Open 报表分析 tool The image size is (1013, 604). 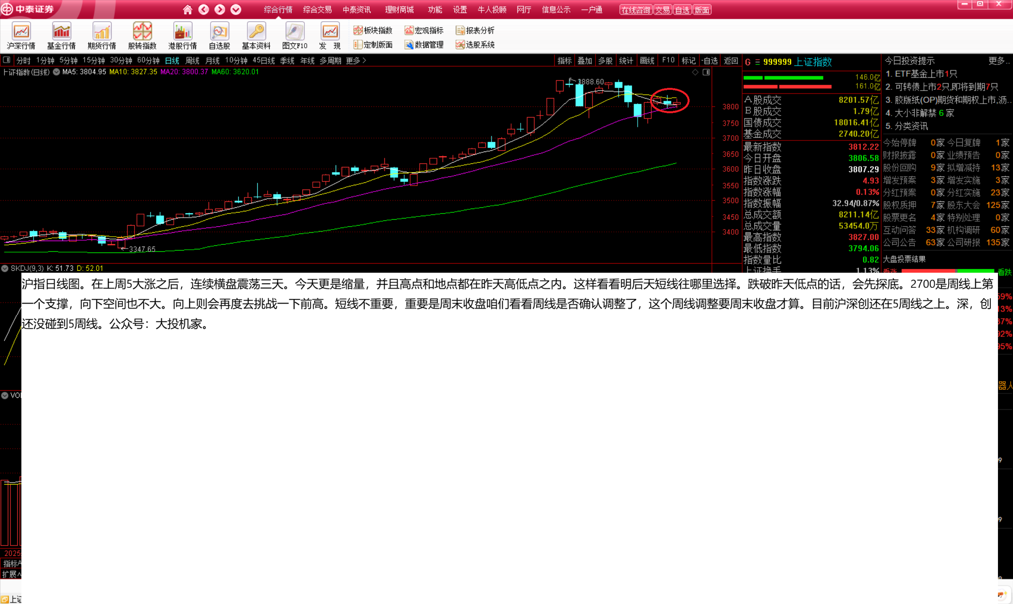click(475, 30)
